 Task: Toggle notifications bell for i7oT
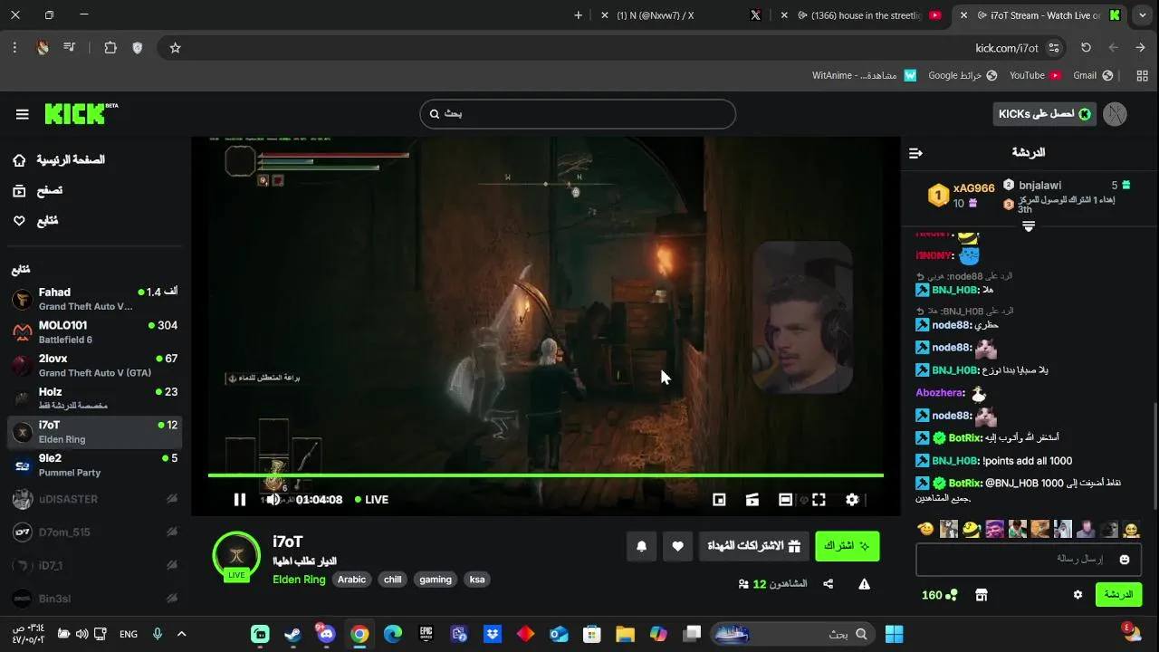(x=642, y=546)
